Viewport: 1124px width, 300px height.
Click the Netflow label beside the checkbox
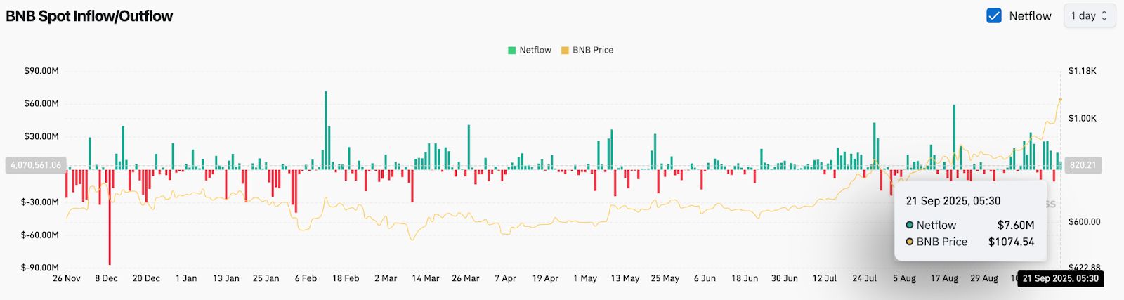[x=1030, y=16]
